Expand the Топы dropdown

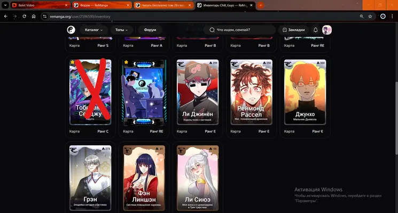(121, 30)
